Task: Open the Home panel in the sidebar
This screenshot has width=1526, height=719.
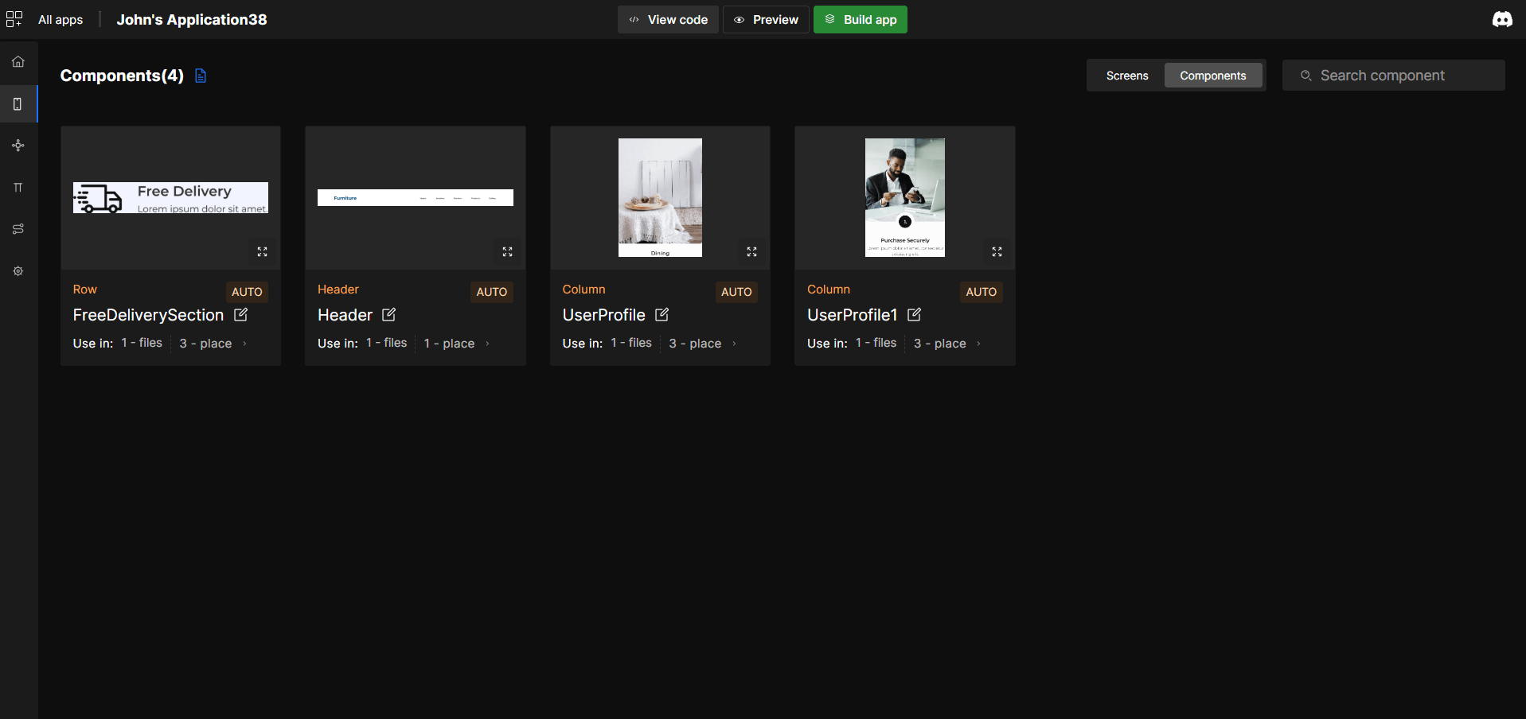Action: (x=18, y=60)
